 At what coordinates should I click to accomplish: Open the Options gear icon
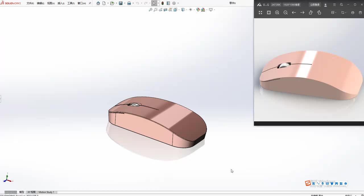tap(174, 3)
